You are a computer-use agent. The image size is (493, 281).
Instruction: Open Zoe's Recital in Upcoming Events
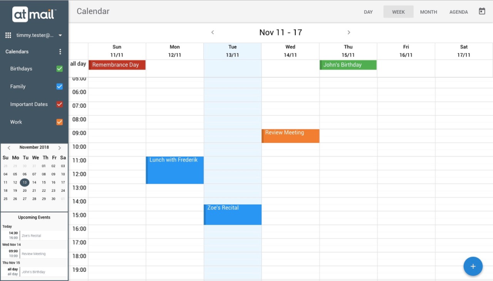pos(34,235)
